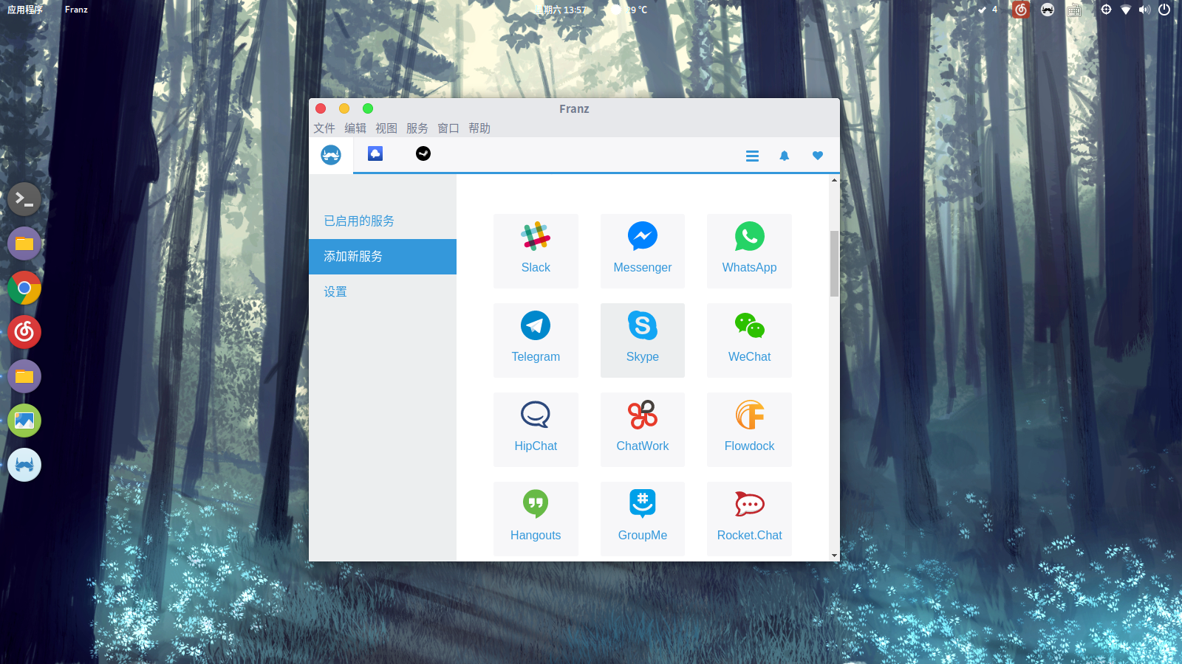Viewport: 1182px width, 664px height.
Task: Toggle notifications with the bell icon
Action: tap(785, 156)
